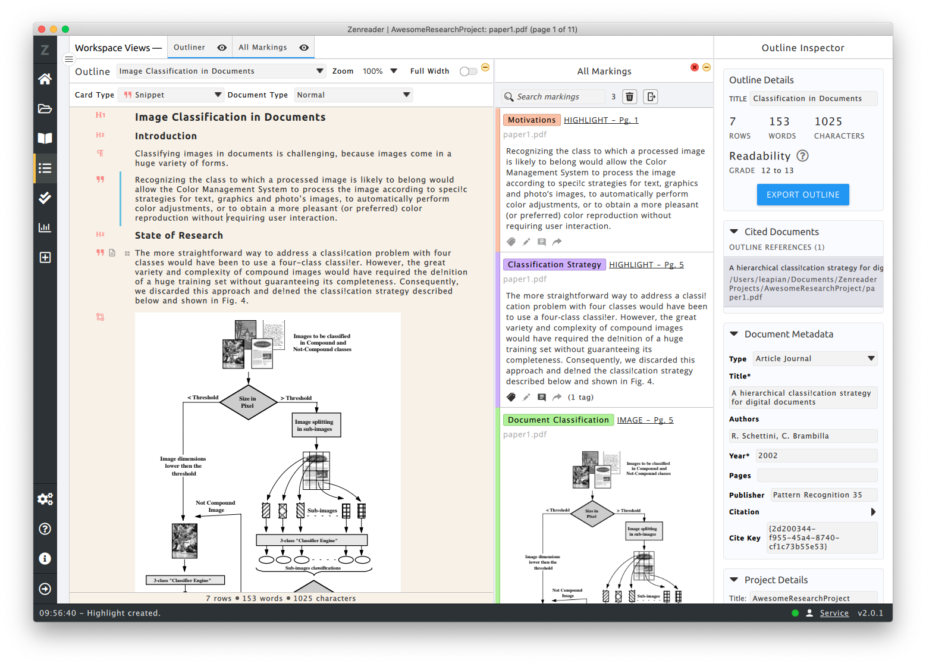Collapse the Cited Documents section
The image size is (926, 666).
tap(734, 232)
